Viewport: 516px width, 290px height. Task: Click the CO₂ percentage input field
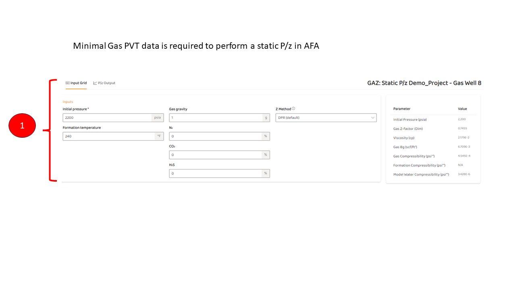click(215, 155)
